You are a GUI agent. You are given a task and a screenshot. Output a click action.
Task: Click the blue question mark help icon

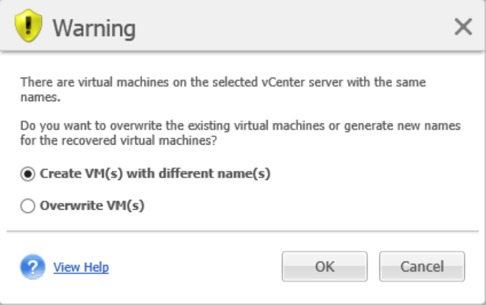32,267
